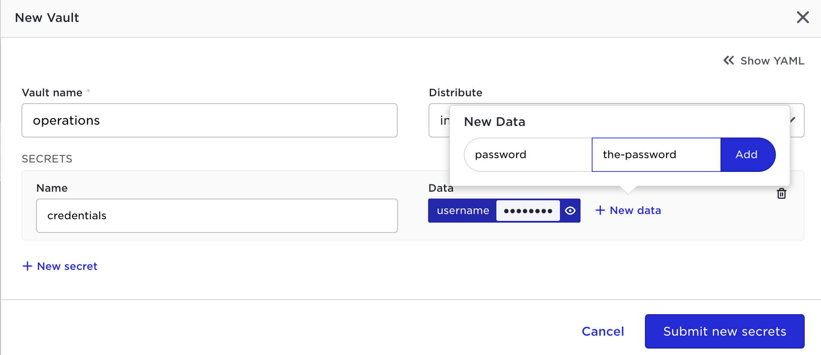Click the Distribute label

click(456, 93)
